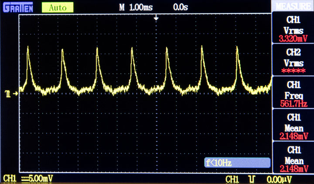The image size is (314, 184).
Task: Click the yellow channel 1 ground marker
Action: click(x=12, y=93)
